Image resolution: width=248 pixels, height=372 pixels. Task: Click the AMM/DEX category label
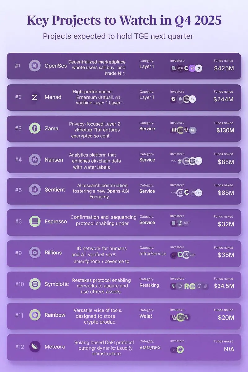tap(150, 348)
